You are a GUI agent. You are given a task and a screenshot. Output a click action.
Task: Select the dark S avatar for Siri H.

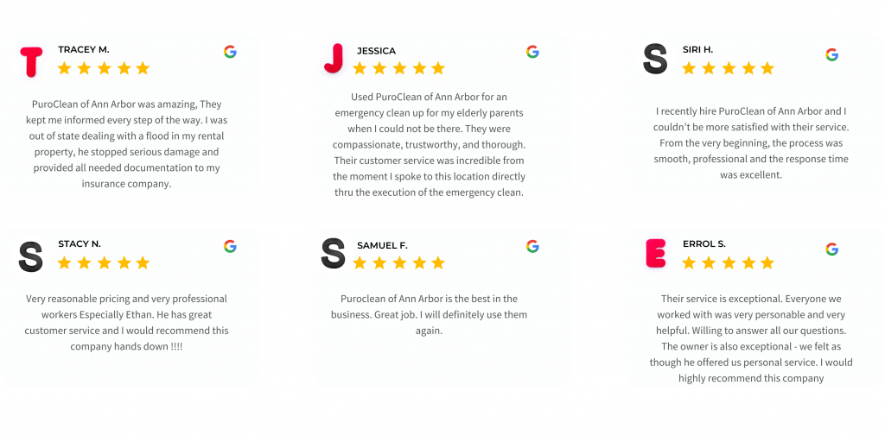[655, 59]
